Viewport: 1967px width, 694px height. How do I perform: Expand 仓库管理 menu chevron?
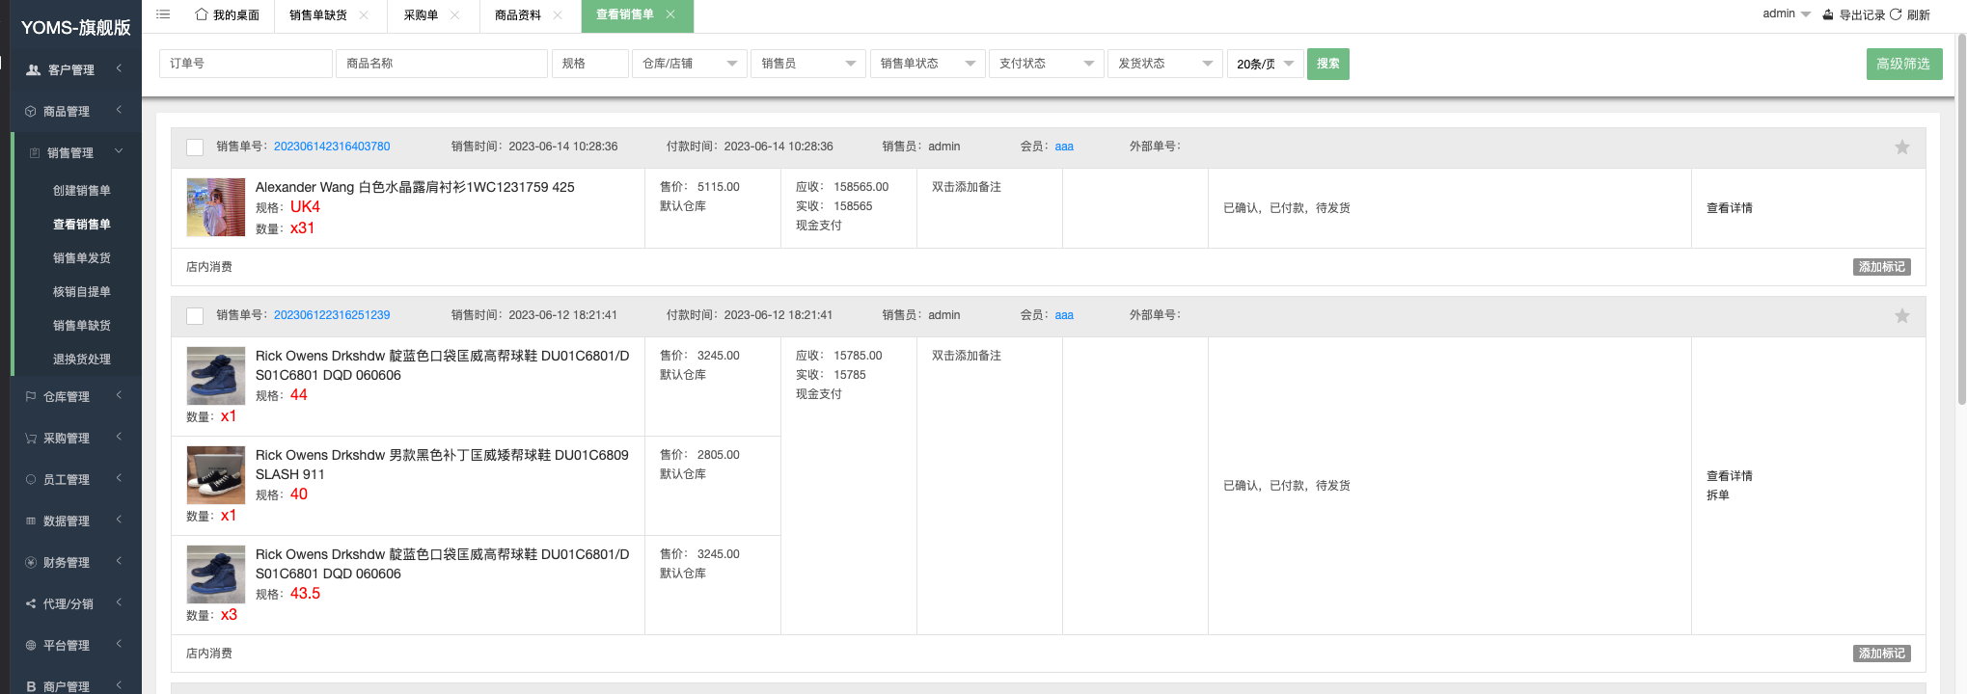(x=119, y=395)
